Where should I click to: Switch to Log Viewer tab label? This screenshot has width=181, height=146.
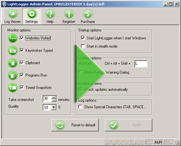(x=13, y=22)
